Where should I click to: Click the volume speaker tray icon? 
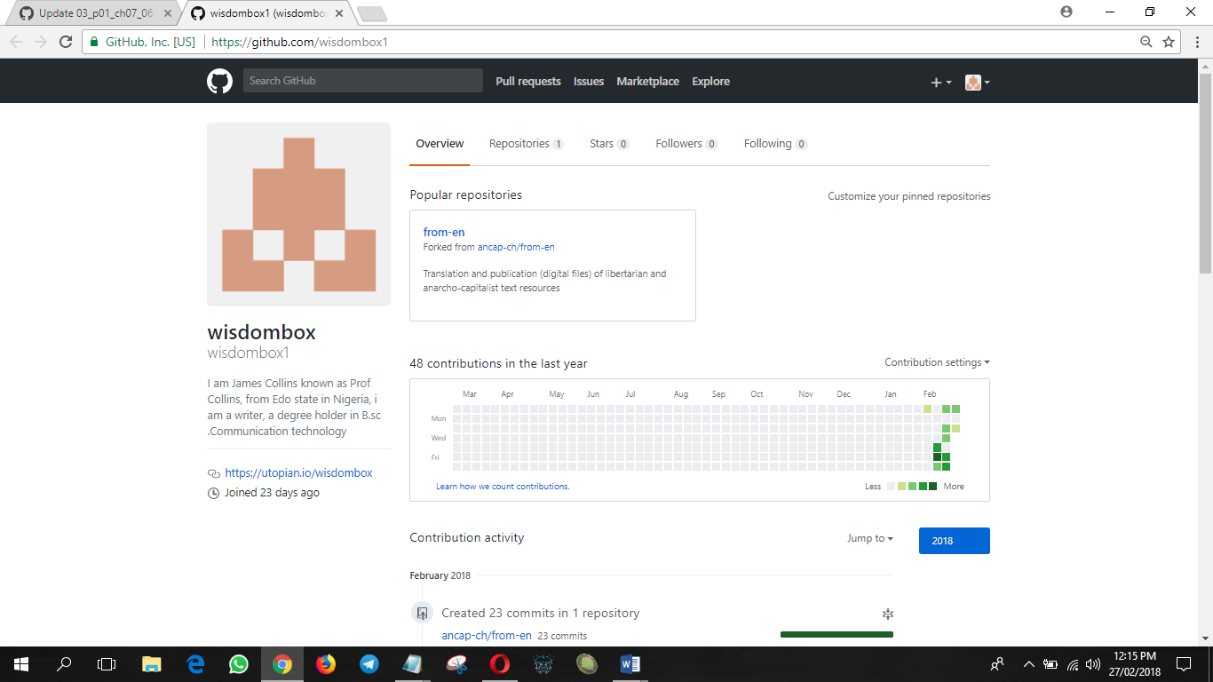tap(1093, 663)
